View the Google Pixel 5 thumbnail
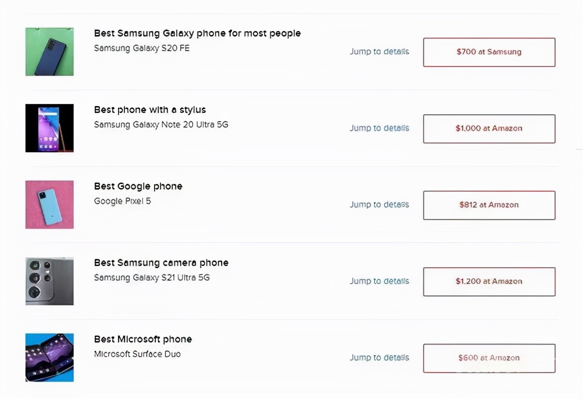The height and width of the screenshot is (399, 583). (49, 204)
